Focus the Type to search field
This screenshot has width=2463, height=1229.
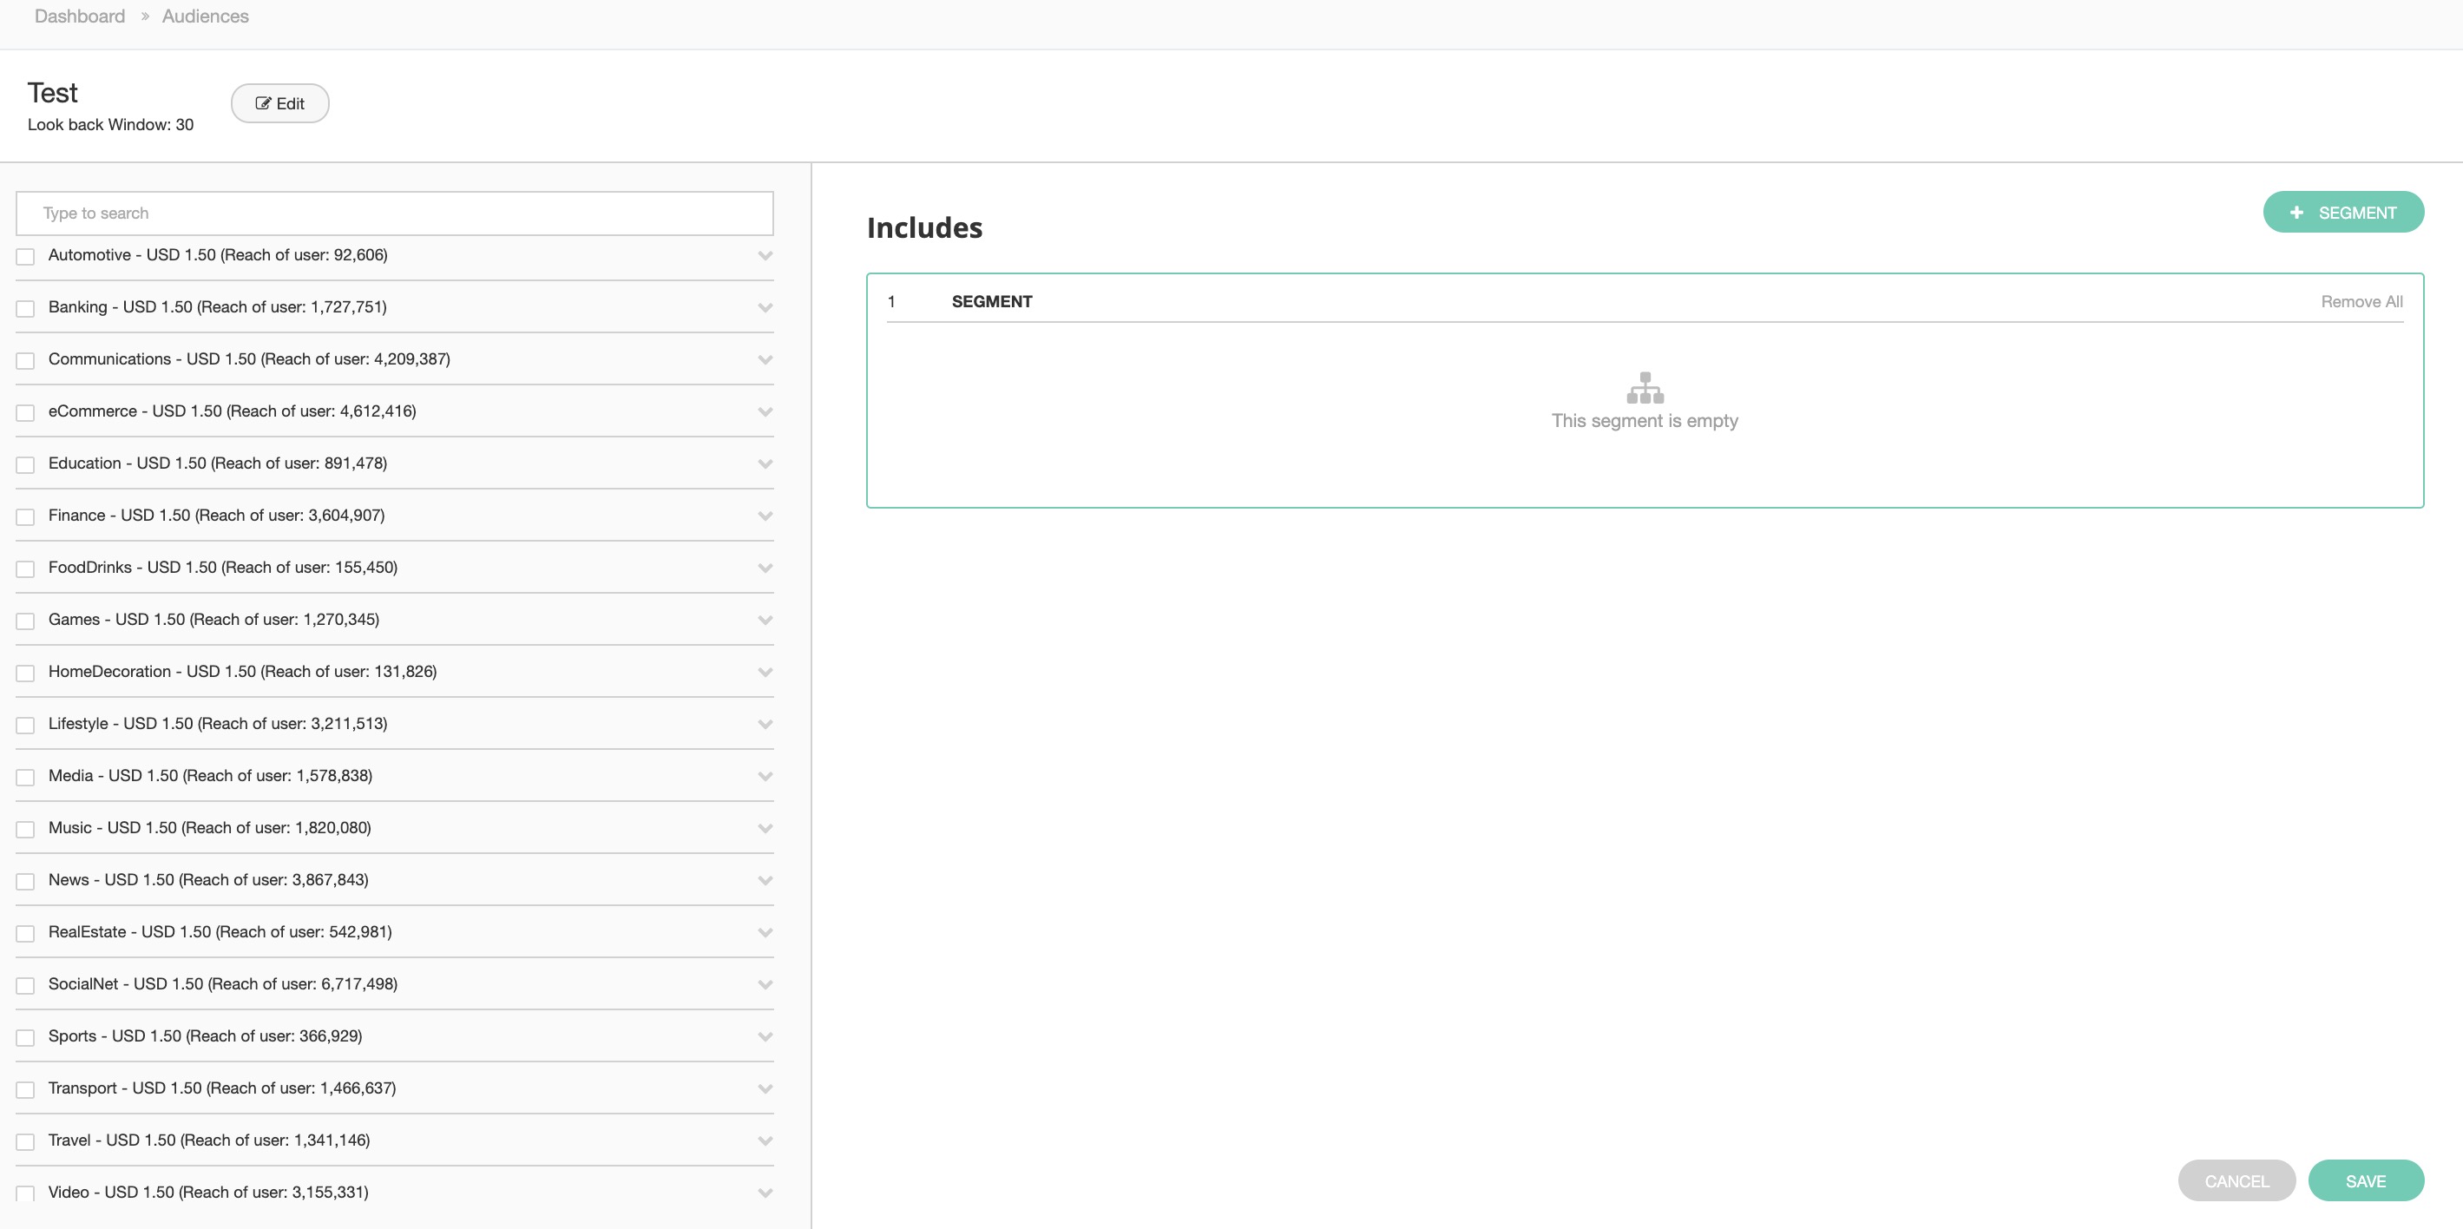click(394, 214)
